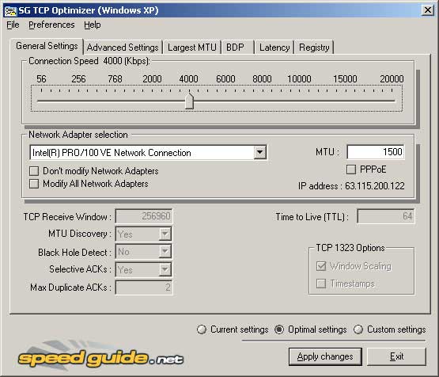
Task: Close the TCP Optimizer window
Action: [427, 10]
